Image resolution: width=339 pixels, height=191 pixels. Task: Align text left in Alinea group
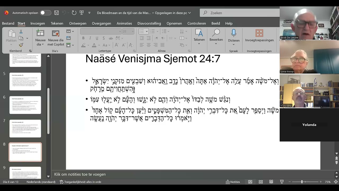(x=142, y=45)
